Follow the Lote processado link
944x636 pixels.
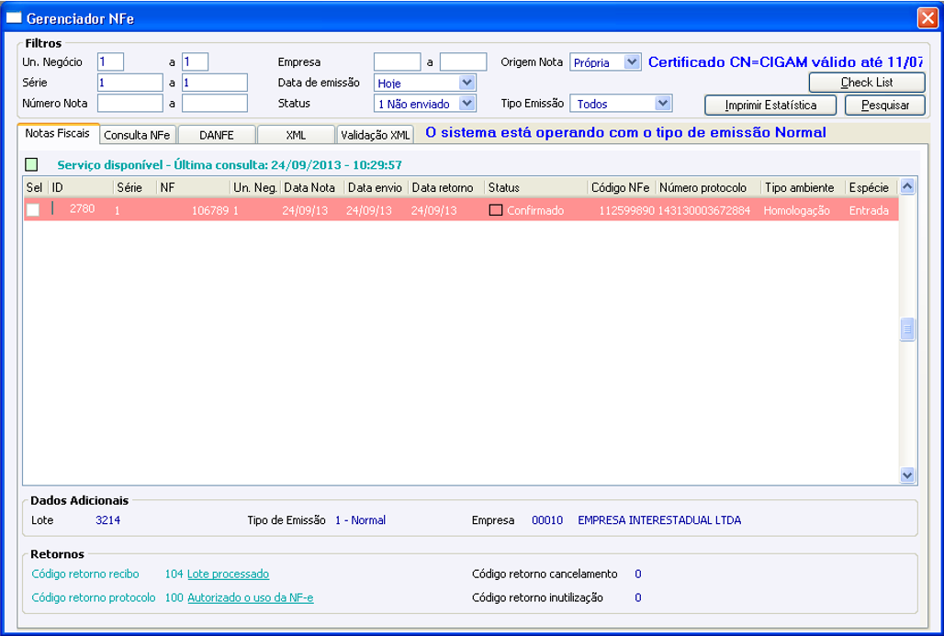228,574
